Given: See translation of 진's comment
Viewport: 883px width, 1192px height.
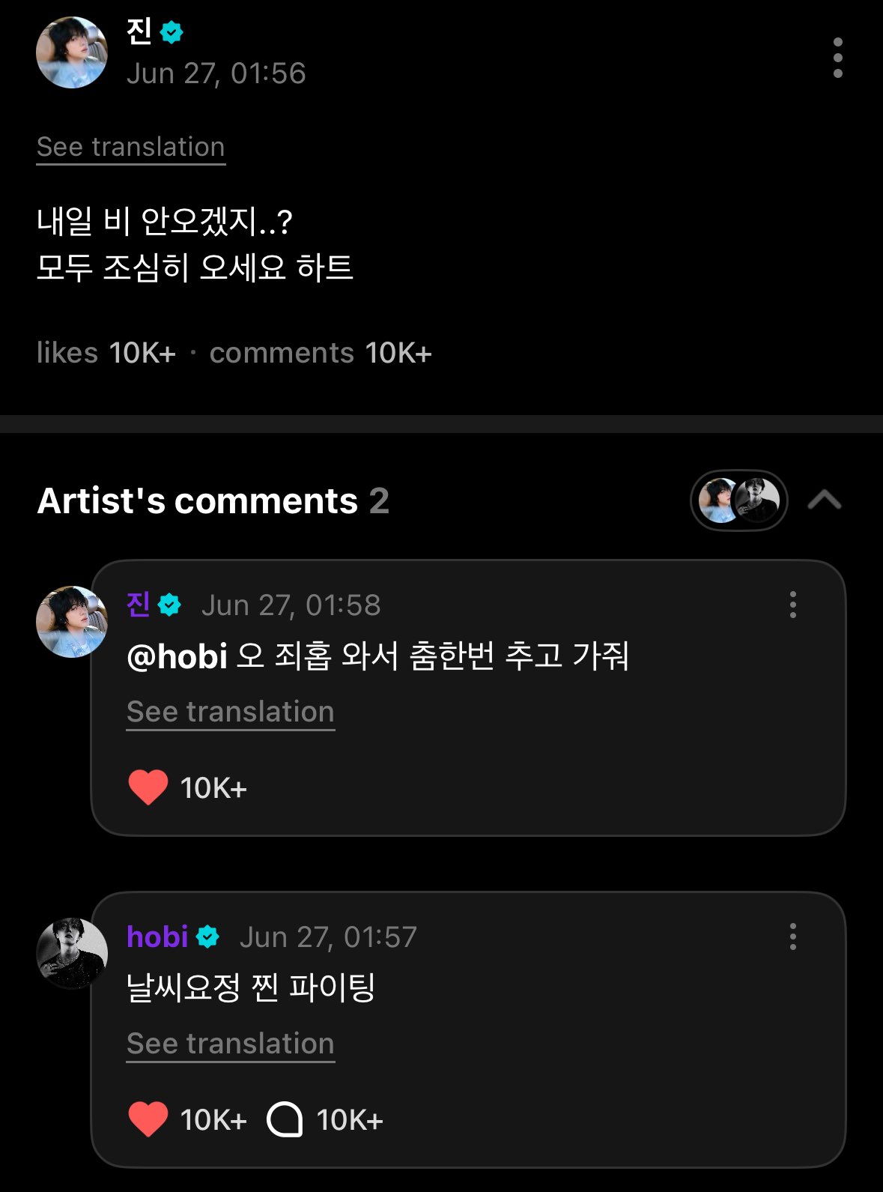Looking at the screenshot, I should (231, 712).
